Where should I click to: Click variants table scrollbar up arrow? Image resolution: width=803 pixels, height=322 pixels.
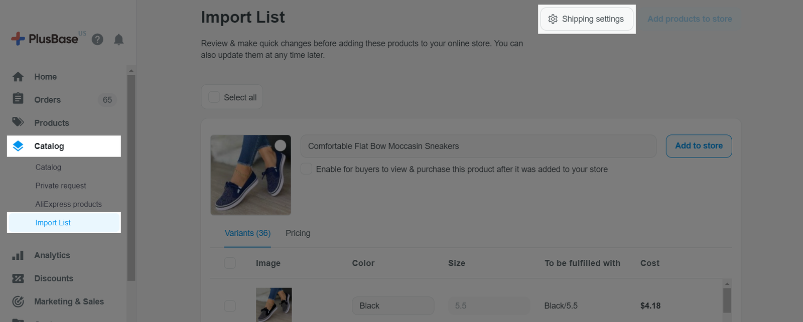click(x=727, y=283)
